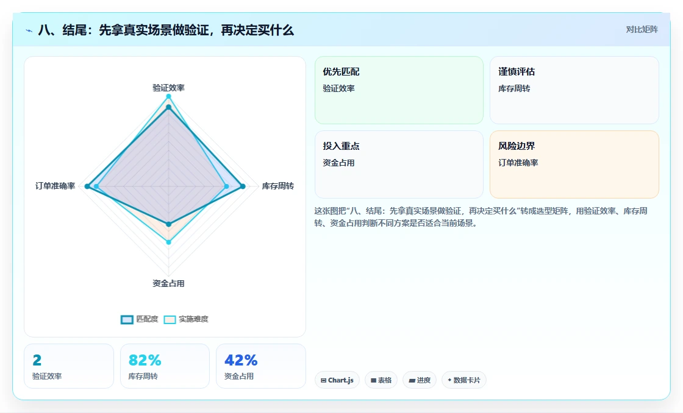Viewport: 683px width, 413px height.
Task: Click 库存周转 text in 谨慎评估 card
Action: 515,88
